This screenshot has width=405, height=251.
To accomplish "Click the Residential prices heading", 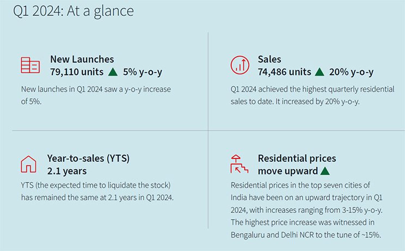I will coord(297,158).
